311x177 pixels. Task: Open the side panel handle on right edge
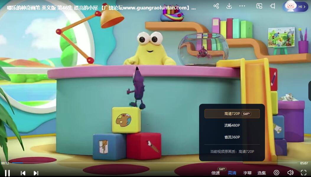[x=310, y=91]
